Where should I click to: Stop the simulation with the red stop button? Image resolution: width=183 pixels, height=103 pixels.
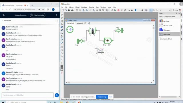(118, 10)
